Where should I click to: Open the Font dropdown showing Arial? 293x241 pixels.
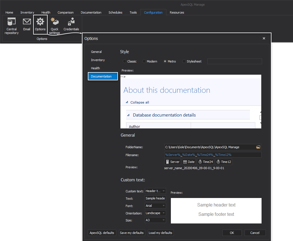coord(155,206)
